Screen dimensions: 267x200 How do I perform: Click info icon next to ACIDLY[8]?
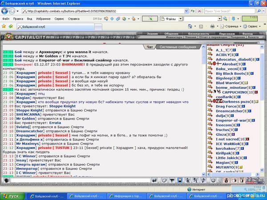click(237, 55)
